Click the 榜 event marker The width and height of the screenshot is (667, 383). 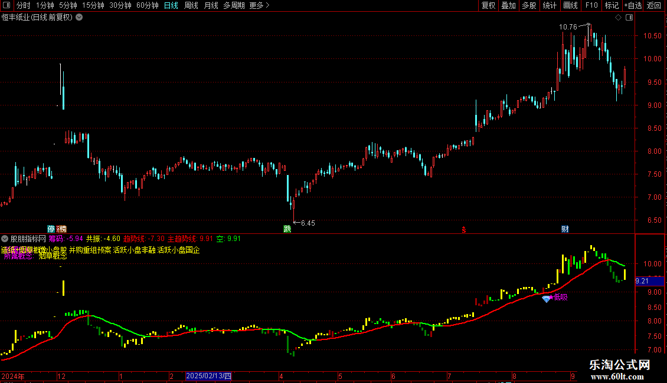[62, 229]
